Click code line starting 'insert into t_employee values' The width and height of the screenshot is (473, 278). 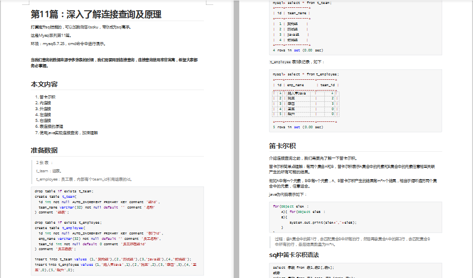pos(115,267)
